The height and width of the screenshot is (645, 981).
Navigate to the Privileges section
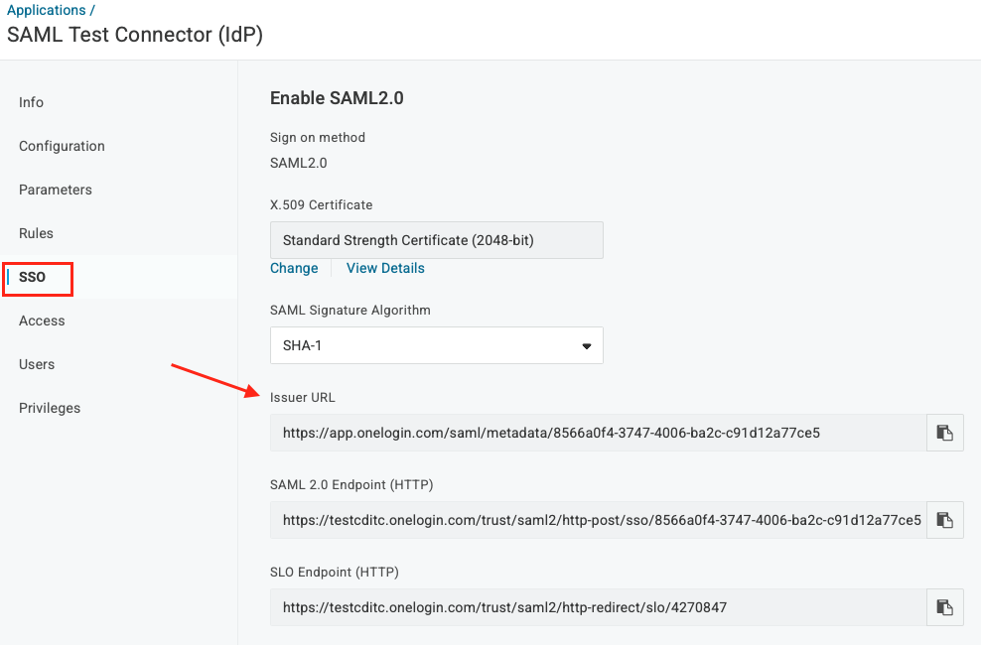click(x=50, y=408)
